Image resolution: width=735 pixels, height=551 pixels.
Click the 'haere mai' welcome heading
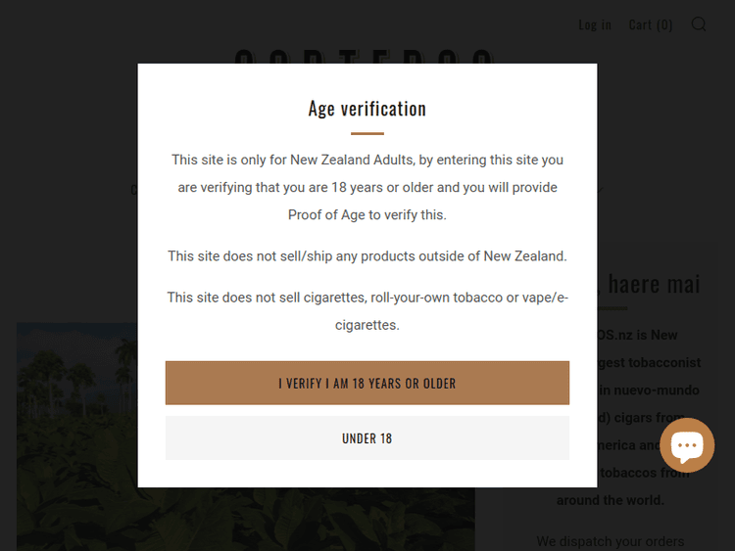654,284
